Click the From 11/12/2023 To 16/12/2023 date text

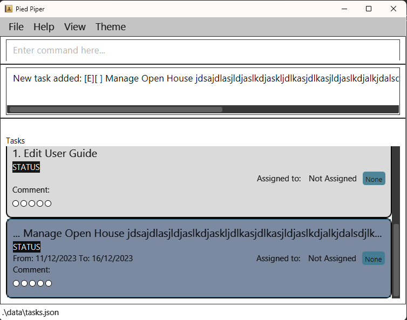(x=73, y=258)
